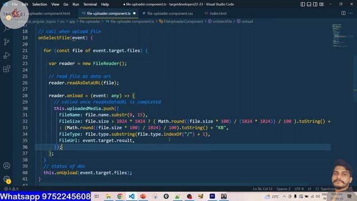Open the file-uploader folder breadcrumb

coord(90,21)
